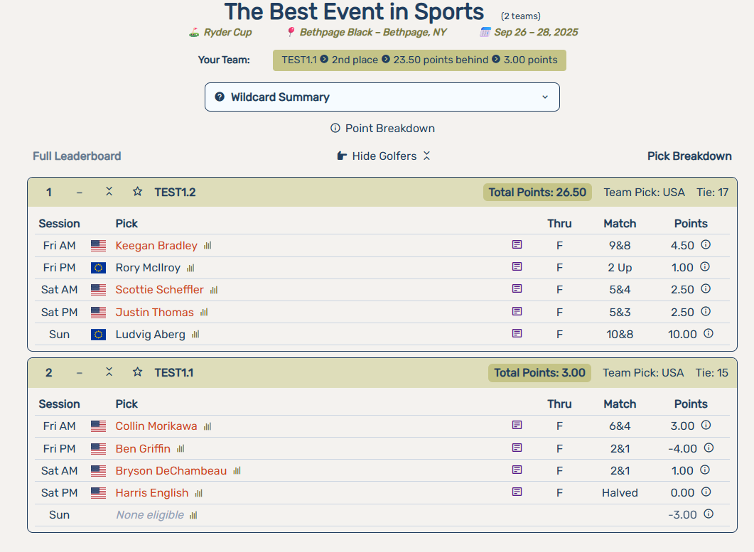Open stats chart icon beside Bryson DeChambeau
The width and height of the screenshot is (754, 552).
tap(237, 471)
